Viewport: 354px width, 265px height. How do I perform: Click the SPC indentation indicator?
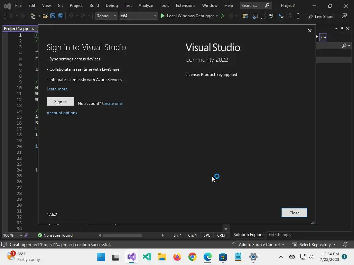pyautogui.click(x=207, y=235)
